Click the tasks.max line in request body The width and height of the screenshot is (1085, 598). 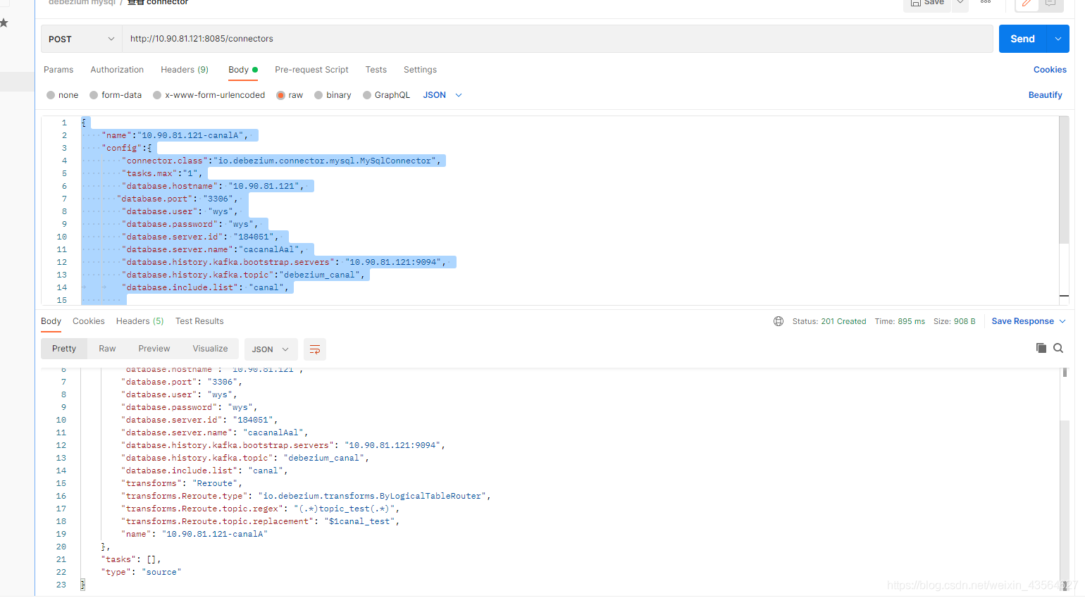pos(162,173)
